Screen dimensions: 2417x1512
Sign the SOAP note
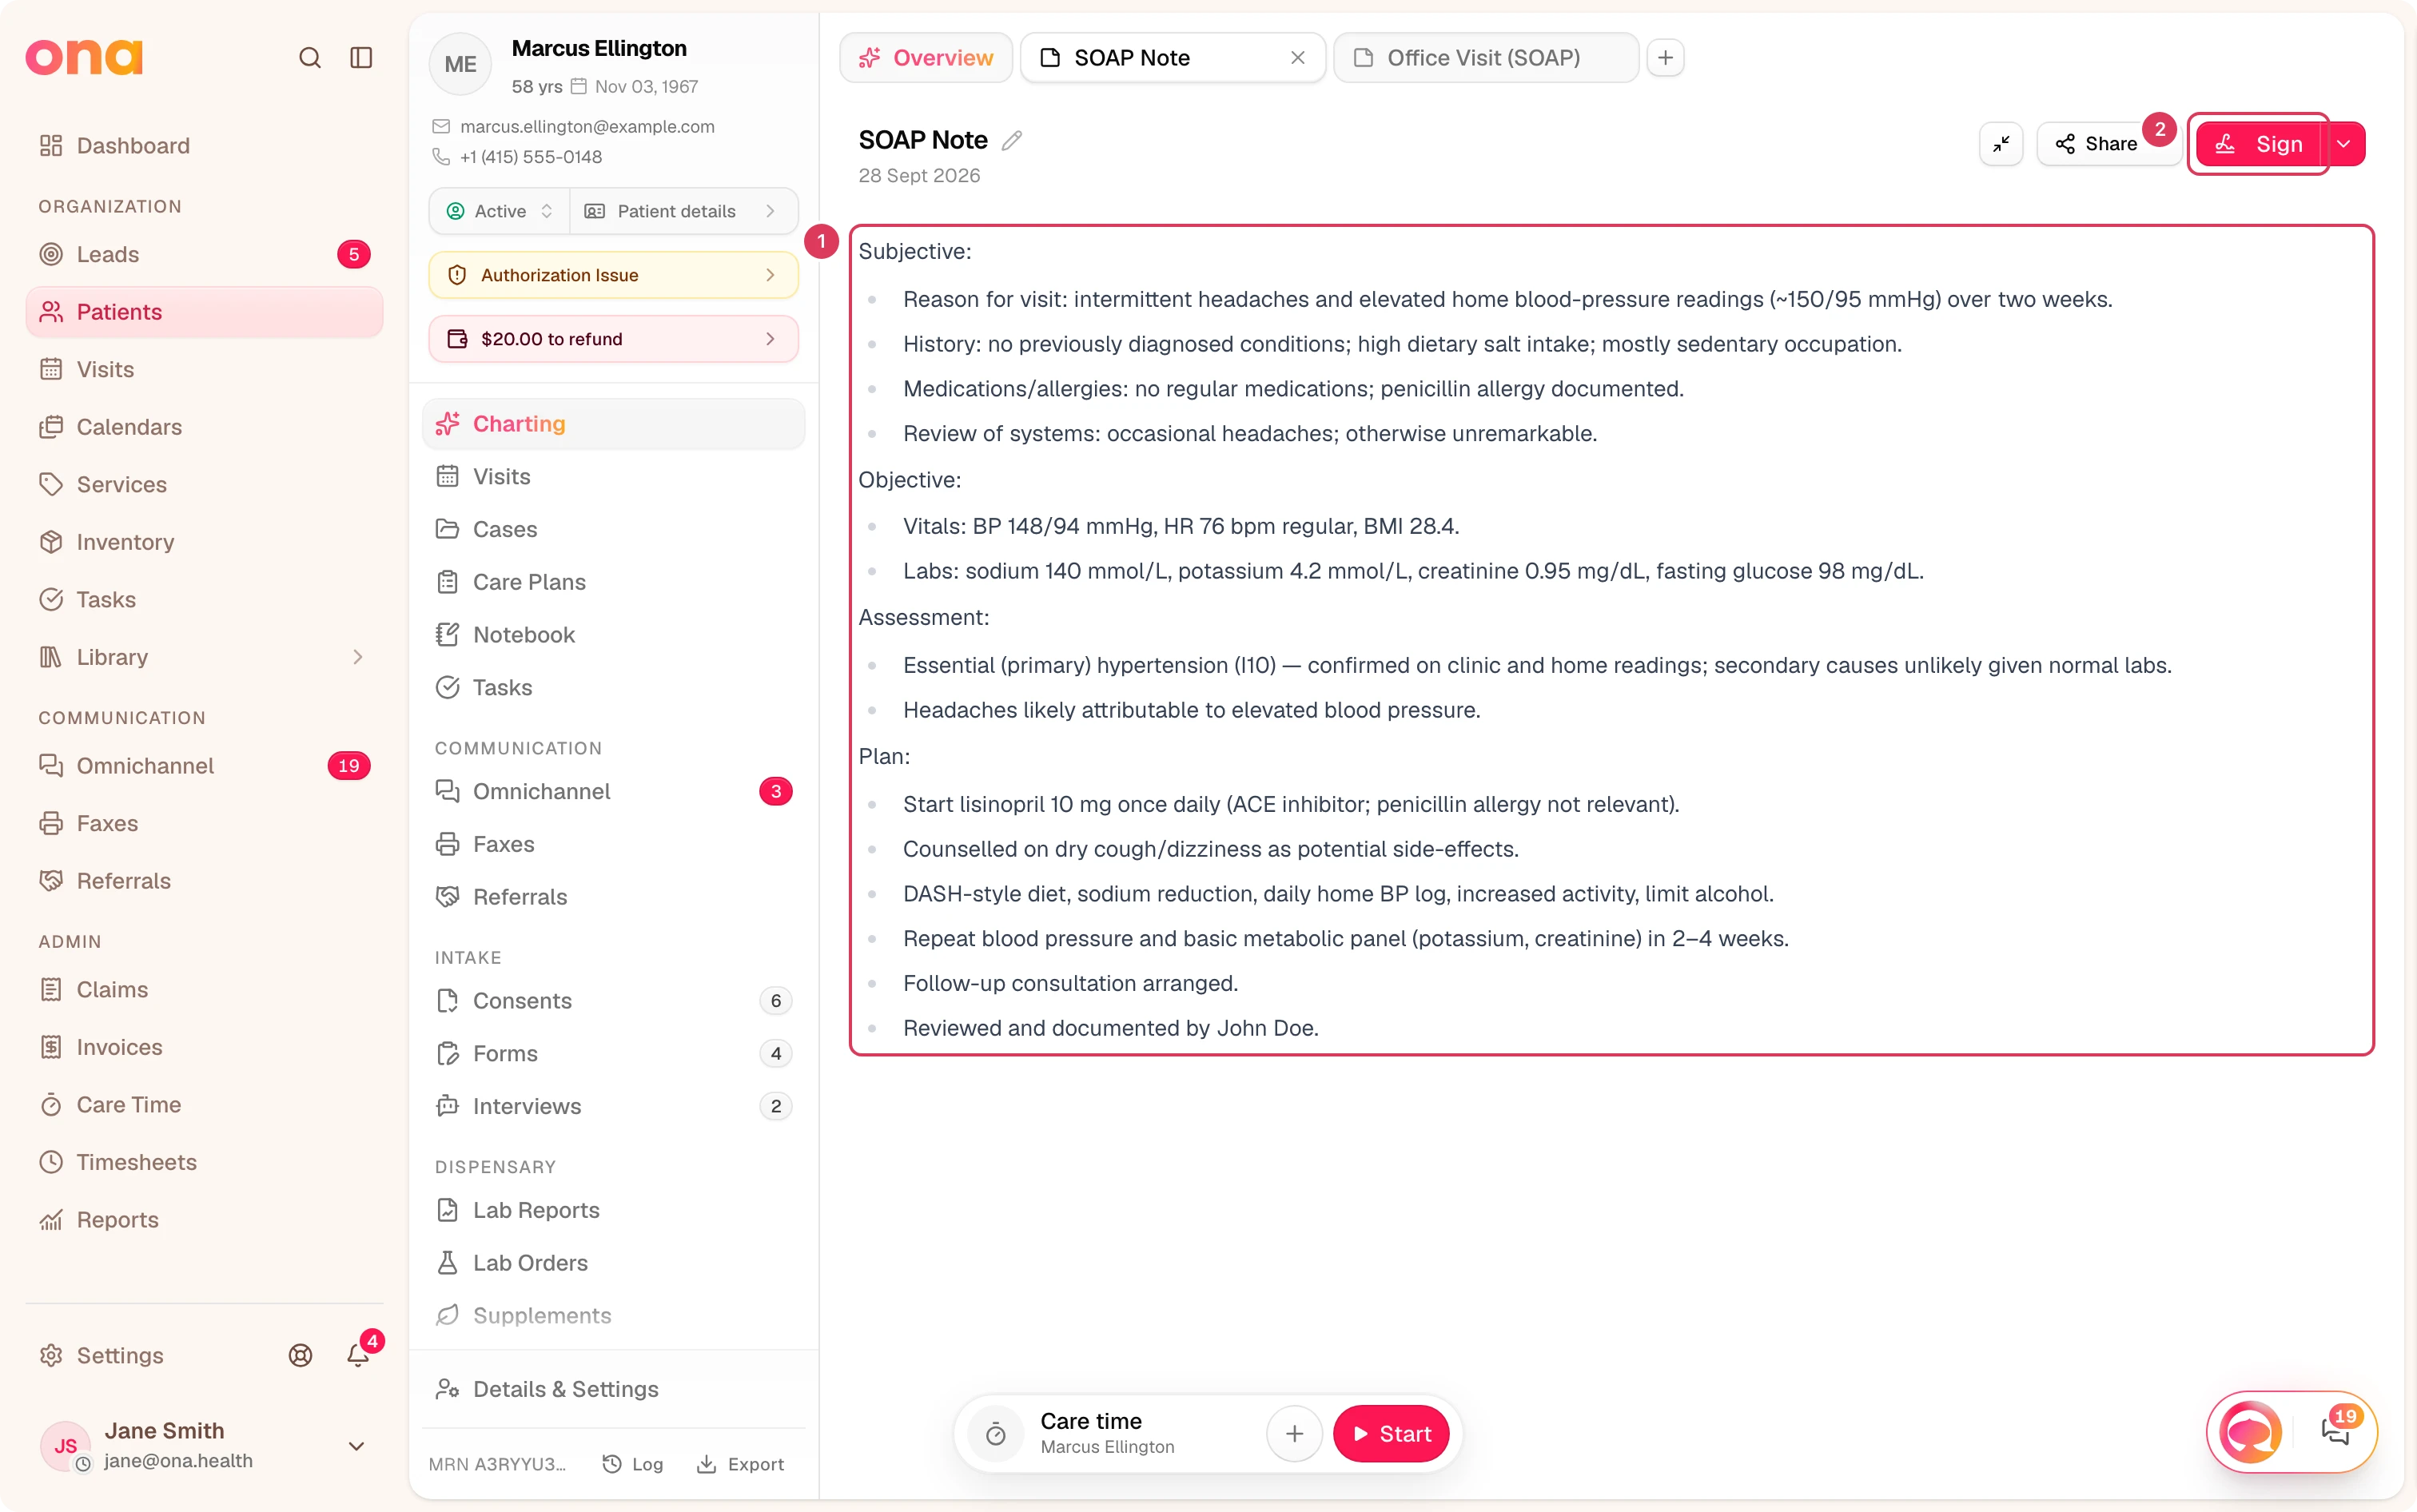pos(2259,144)
